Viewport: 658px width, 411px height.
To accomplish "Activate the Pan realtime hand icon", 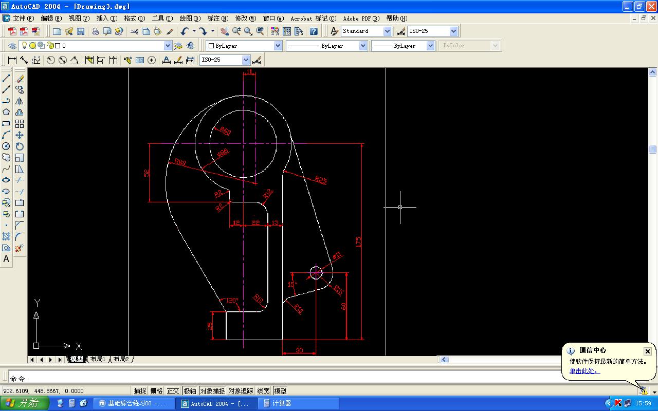I will pyautogui.click(x=224, y=31).
